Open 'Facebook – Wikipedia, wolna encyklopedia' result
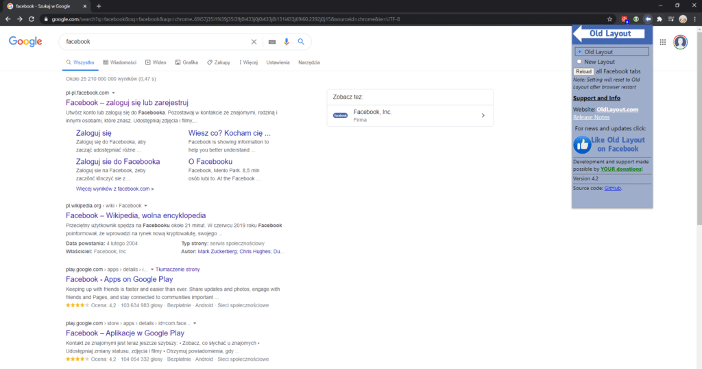The width and height of the screenshot is (702, 369). (x=136, y=215)
